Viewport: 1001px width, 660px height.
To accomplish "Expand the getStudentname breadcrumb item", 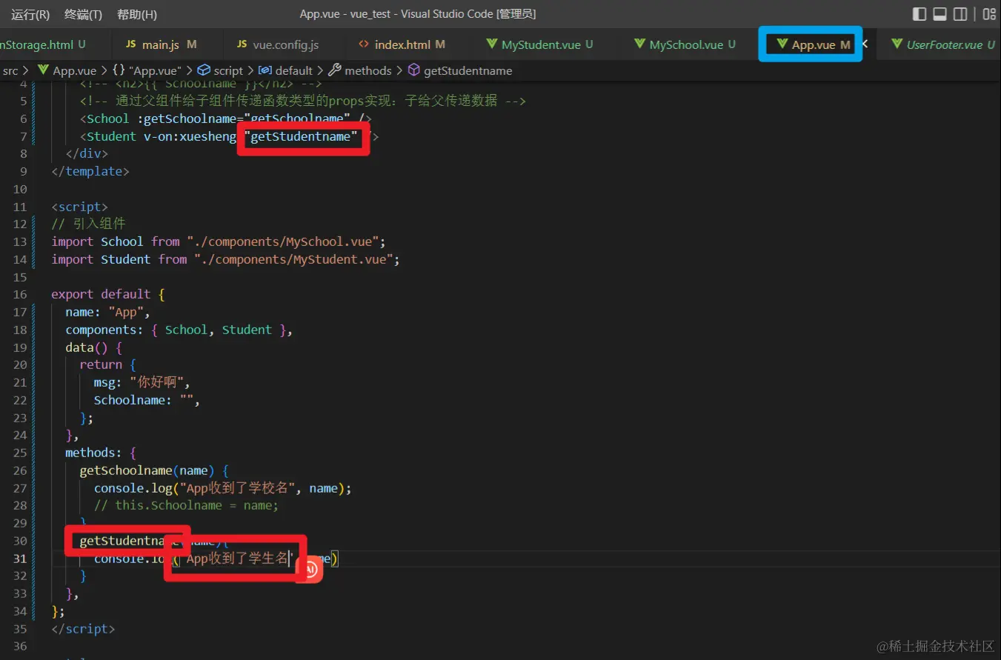I will pyautogui.click(x=460, y=70).
